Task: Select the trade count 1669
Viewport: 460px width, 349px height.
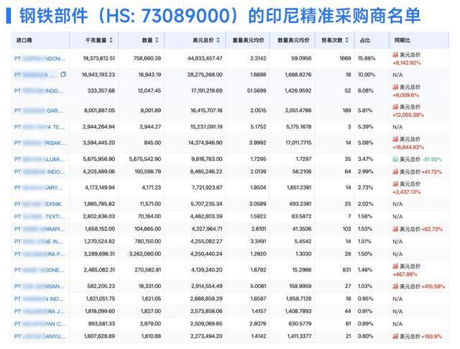Action: (345, 58)
